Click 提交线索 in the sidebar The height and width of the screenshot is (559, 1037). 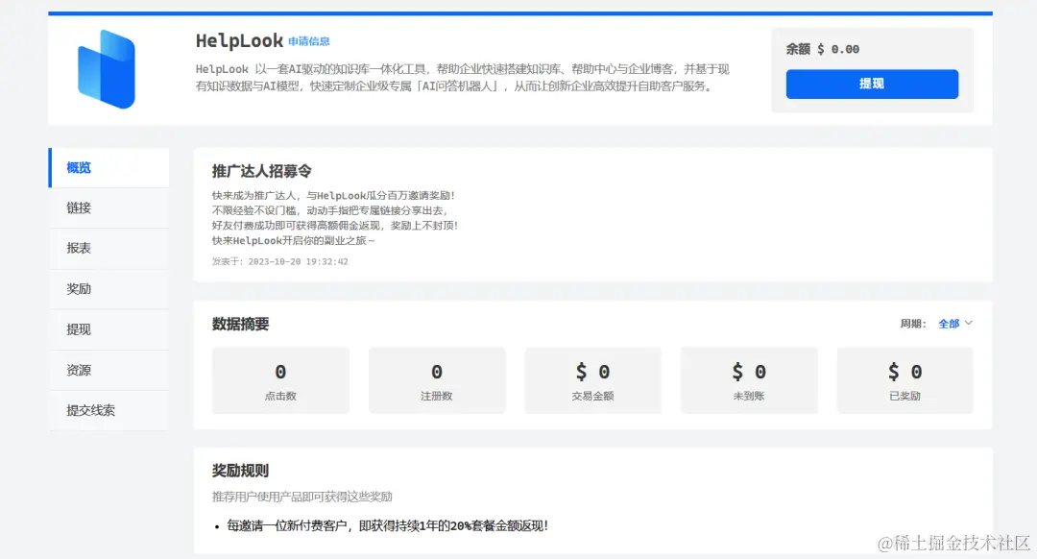(89, 410)
